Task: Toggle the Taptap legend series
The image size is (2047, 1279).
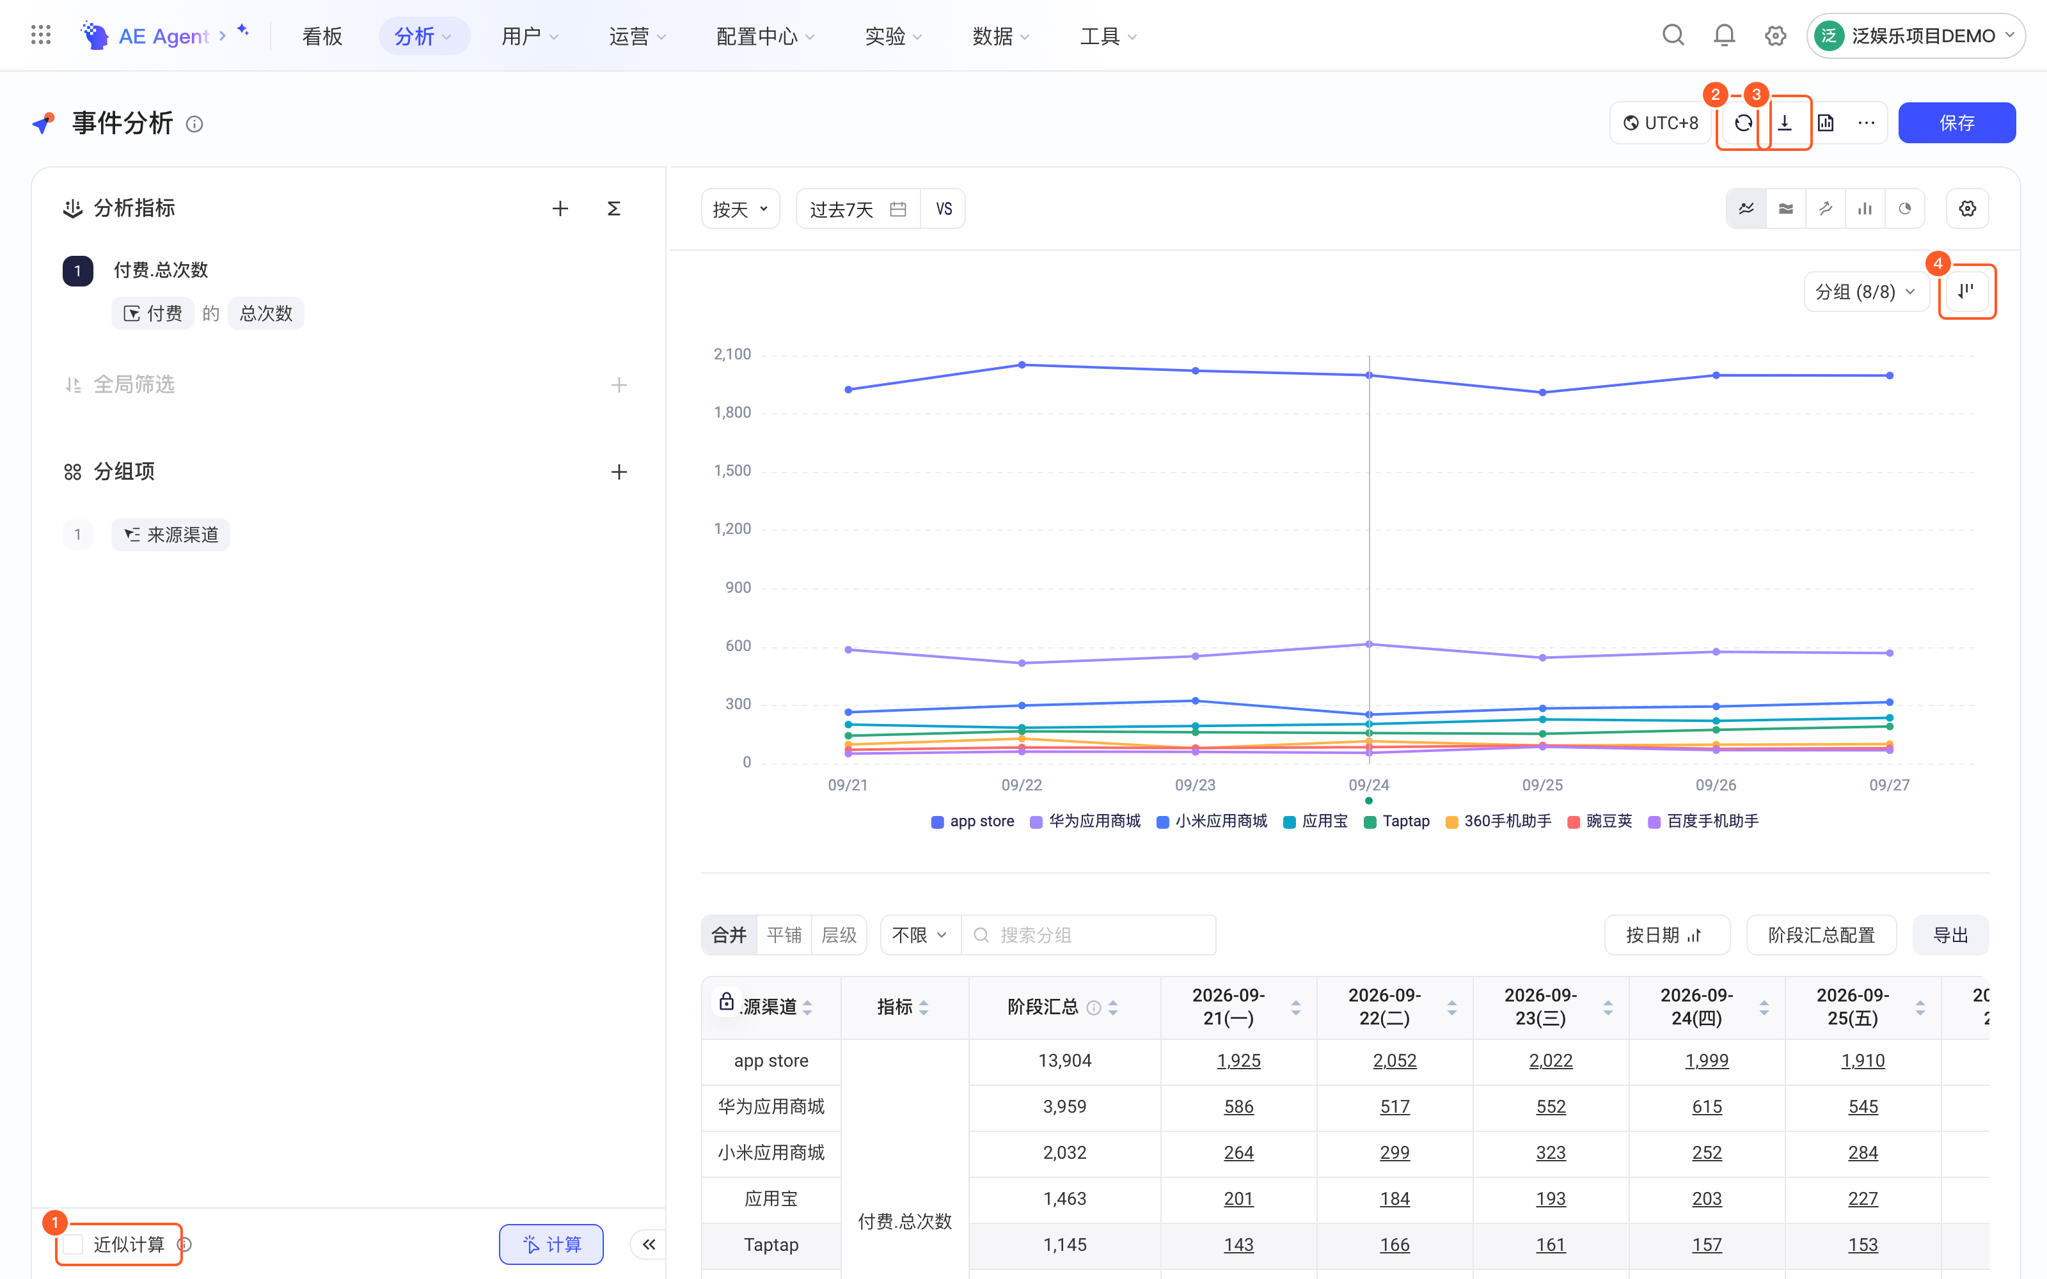Action: point(1397,821)
